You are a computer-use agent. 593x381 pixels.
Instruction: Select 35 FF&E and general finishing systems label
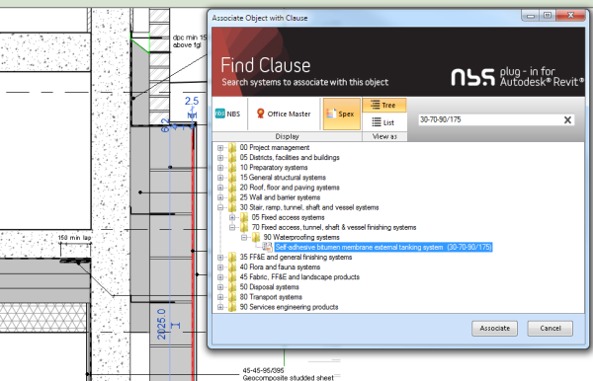[296, 258]
